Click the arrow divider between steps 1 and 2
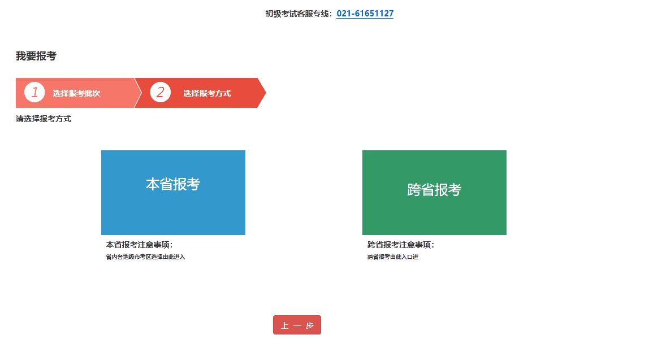The image size is (649, 339). [137, 93]
